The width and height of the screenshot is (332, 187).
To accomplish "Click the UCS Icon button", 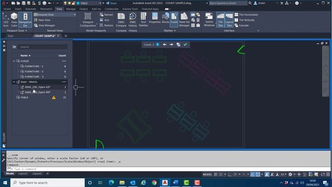I will pos(6,20).
